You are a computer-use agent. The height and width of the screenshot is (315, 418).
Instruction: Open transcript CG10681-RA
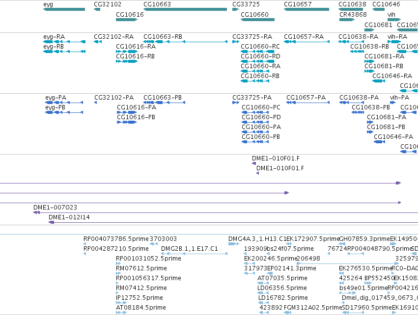(x=369, y=61)
